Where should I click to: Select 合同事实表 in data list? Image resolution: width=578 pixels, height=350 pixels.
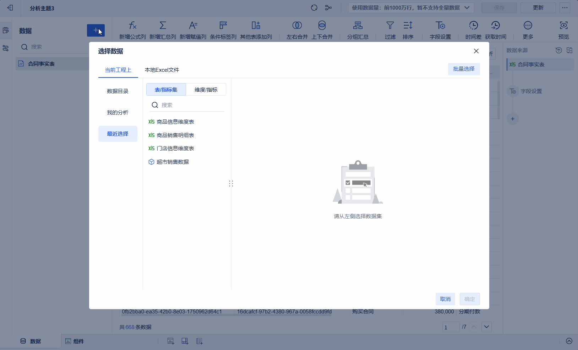point(52,64)
